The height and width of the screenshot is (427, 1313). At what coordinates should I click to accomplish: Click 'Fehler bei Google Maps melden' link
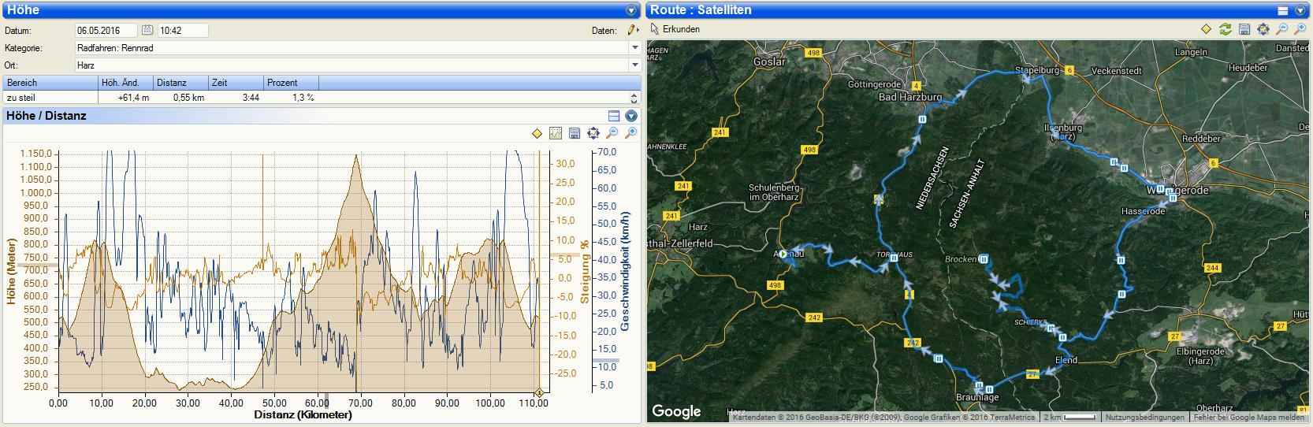coord(1248,418)
